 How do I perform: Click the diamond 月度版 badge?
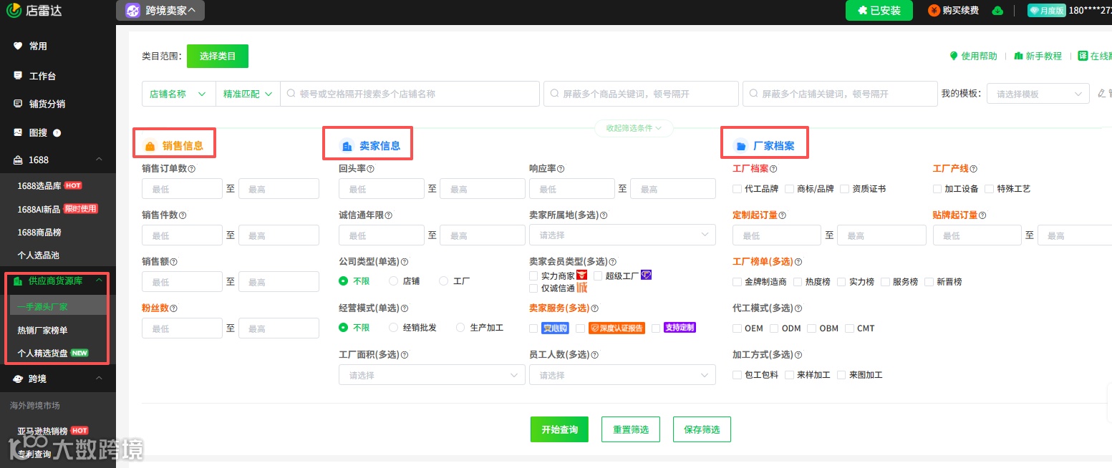pyautogui.click(x=1046, y=10)
